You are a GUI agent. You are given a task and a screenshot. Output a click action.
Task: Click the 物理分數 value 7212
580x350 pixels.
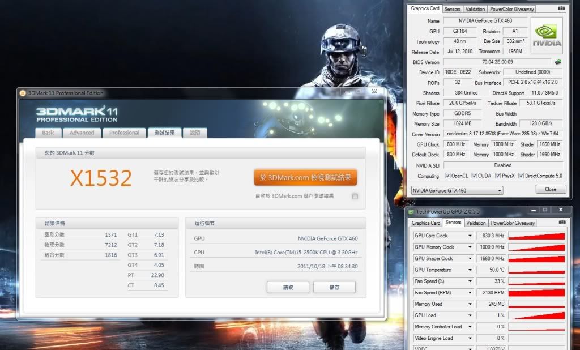click(x=110, y=245)
